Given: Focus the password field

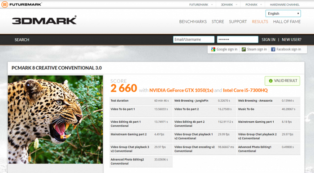Looking at the screenshot, I should [x=237, y=40].
